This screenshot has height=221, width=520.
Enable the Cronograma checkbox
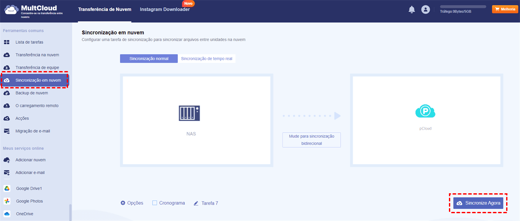tap(155, 203)
